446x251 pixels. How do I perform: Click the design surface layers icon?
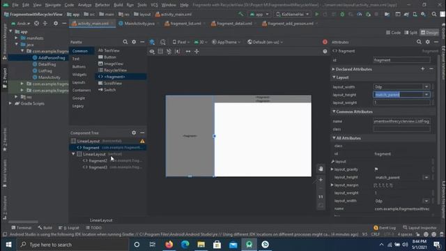152,42
